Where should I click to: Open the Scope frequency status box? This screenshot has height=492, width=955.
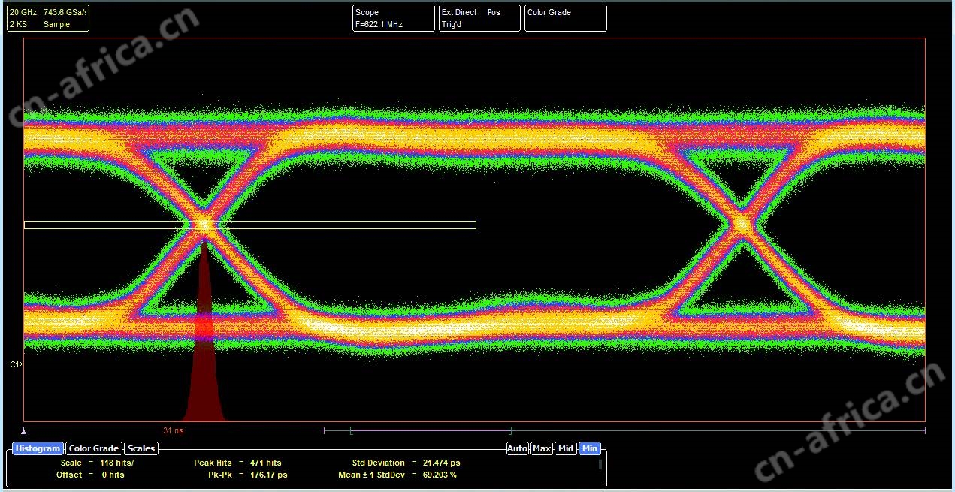pyautogui.click(x=394, y=18)
